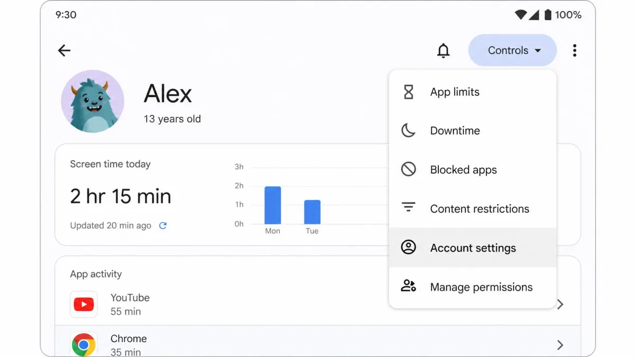Select the Tue bar in the chart
Screen dimensions: 636x357
312,212
